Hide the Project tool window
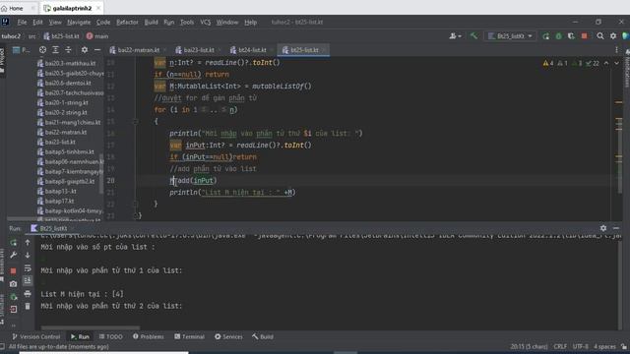 (97, 50)
